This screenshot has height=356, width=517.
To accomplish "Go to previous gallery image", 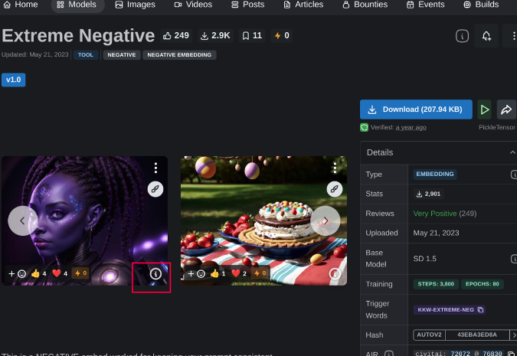I will tap(22, 220).
